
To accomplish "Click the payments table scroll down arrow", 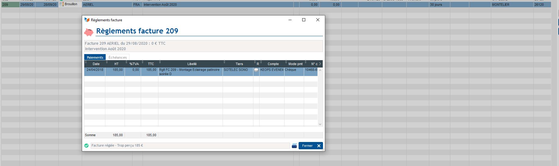I will coord(320,124).
